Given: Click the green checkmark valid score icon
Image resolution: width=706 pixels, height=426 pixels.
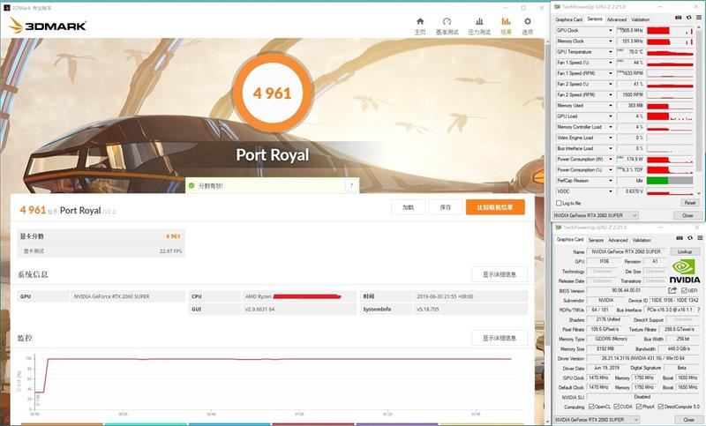Looking at the screenshot, I should 192,185.
